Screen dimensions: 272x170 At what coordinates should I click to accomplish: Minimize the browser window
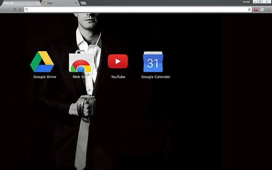(x=255, y=2)
